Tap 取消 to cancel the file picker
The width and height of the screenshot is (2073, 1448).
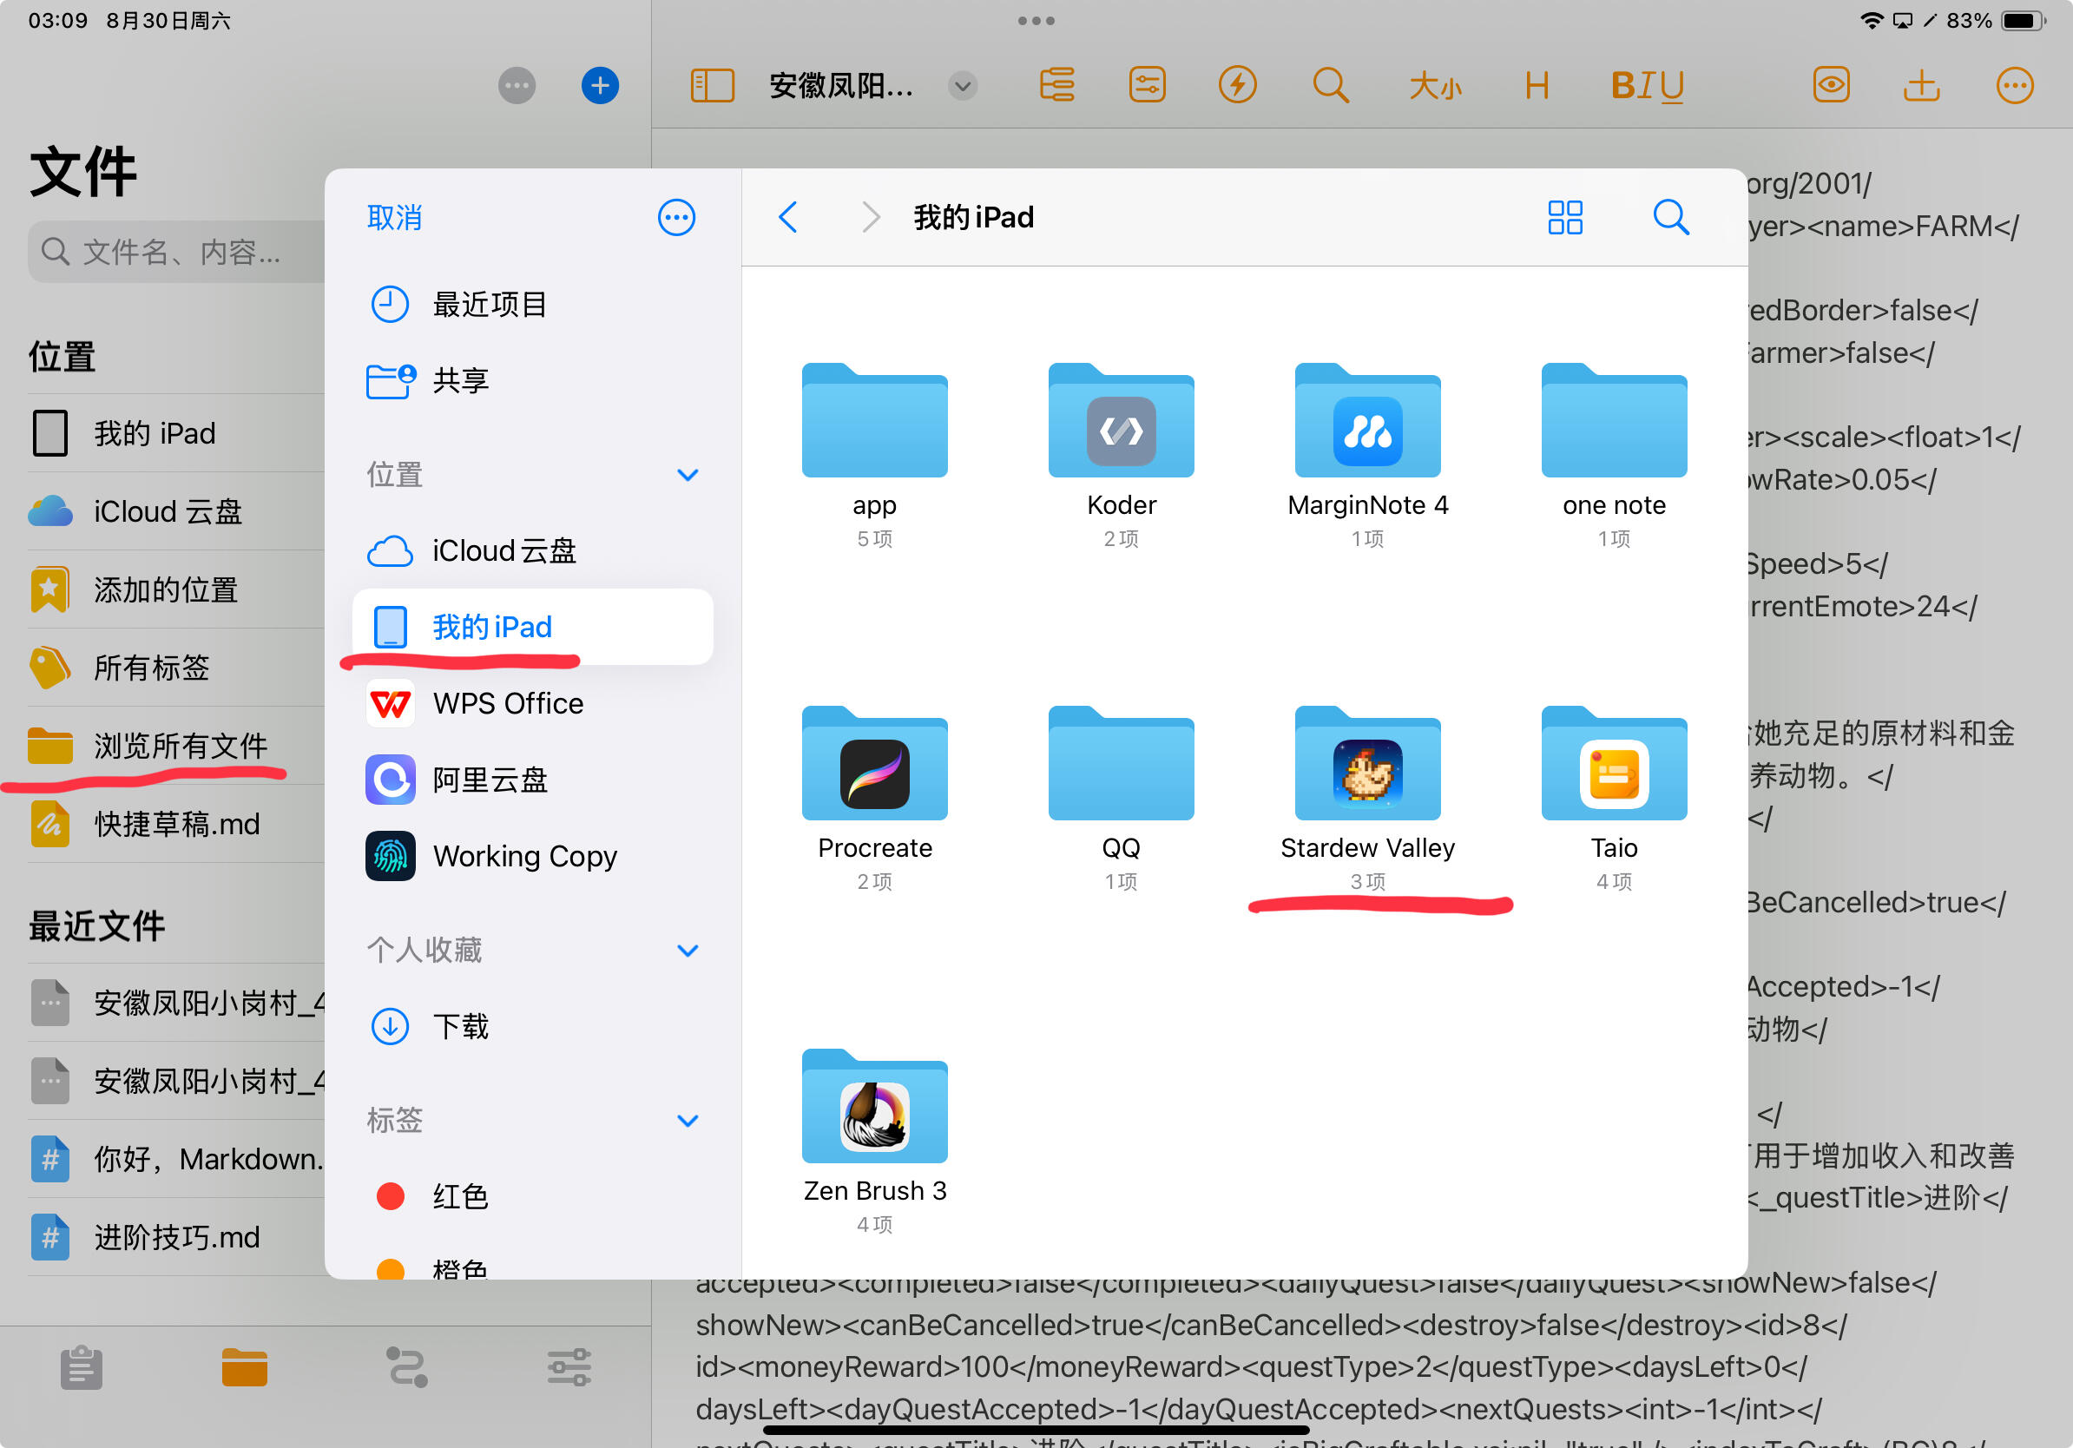(395, 218)
